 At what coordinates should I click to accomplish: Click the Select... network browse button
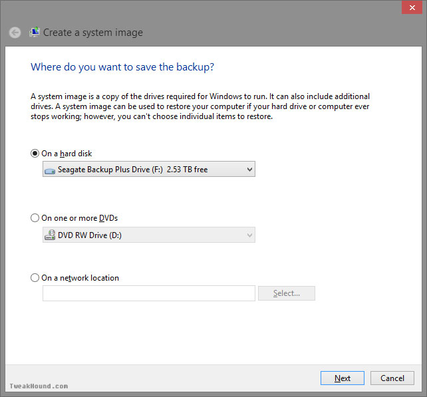point(287,293)
